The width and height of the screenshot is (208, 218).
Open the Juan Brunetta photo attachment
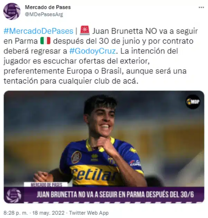point(104,147)
